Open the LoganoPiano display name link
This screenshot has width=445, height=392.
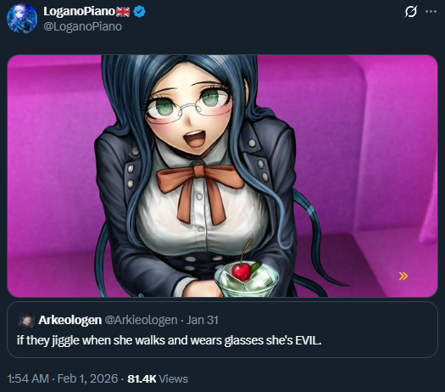pos(79,11)
